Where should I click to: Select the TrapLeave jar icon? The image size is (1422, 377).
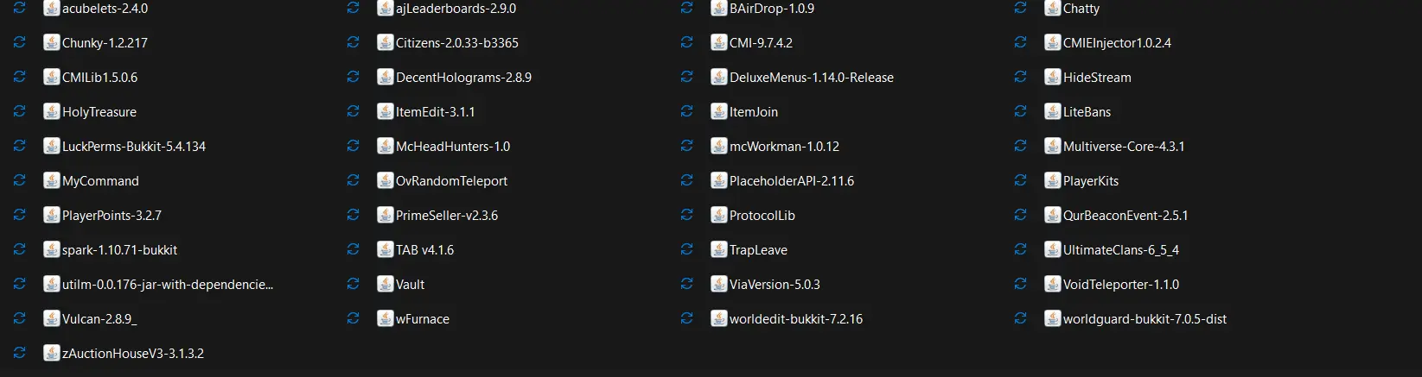(719, 249)
